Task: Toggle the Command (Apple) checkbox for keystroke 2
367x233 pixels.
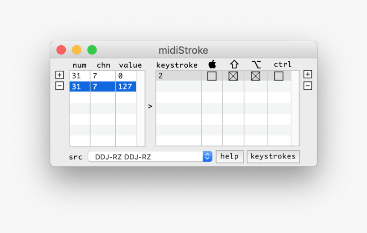Action: point(212,76)
